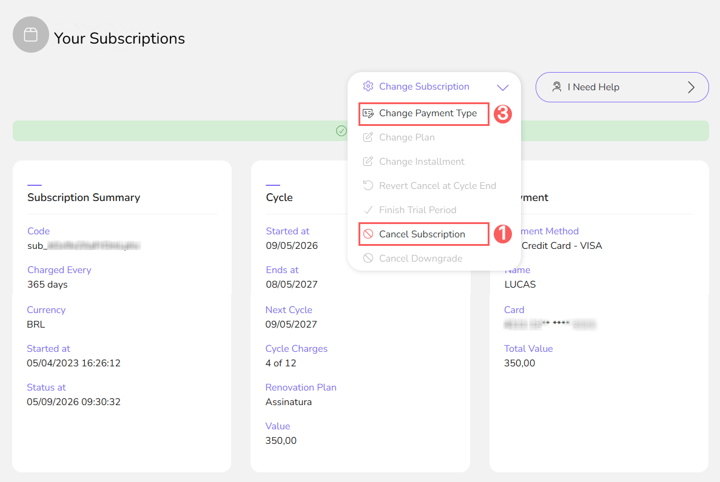Click the Subscription Summary heading
The height and width of the screenshot is (482, 720).
pyautogui.click(x=84, y=197)
